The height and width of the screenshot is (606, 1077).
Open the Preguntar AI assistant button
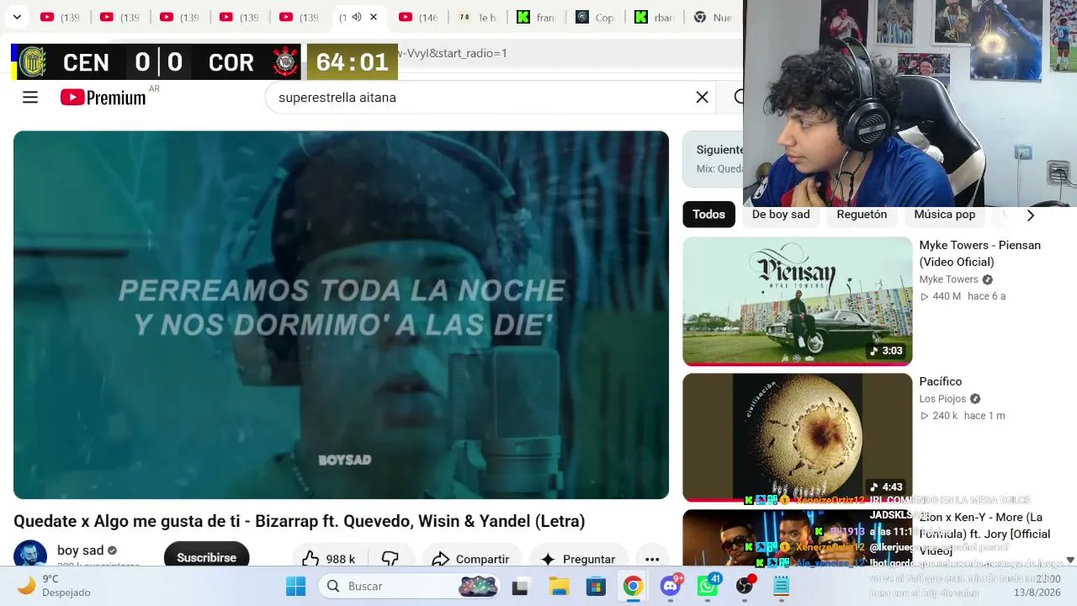578,559
